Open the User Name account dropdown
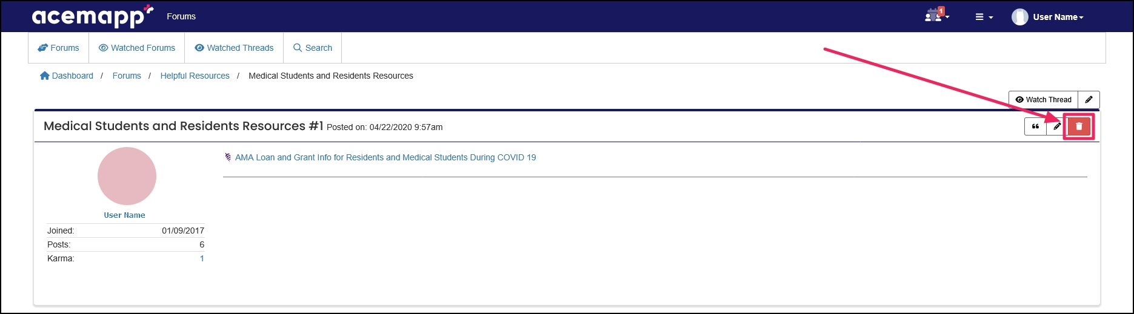1134x314 pixels. [x=1058, y=17]
